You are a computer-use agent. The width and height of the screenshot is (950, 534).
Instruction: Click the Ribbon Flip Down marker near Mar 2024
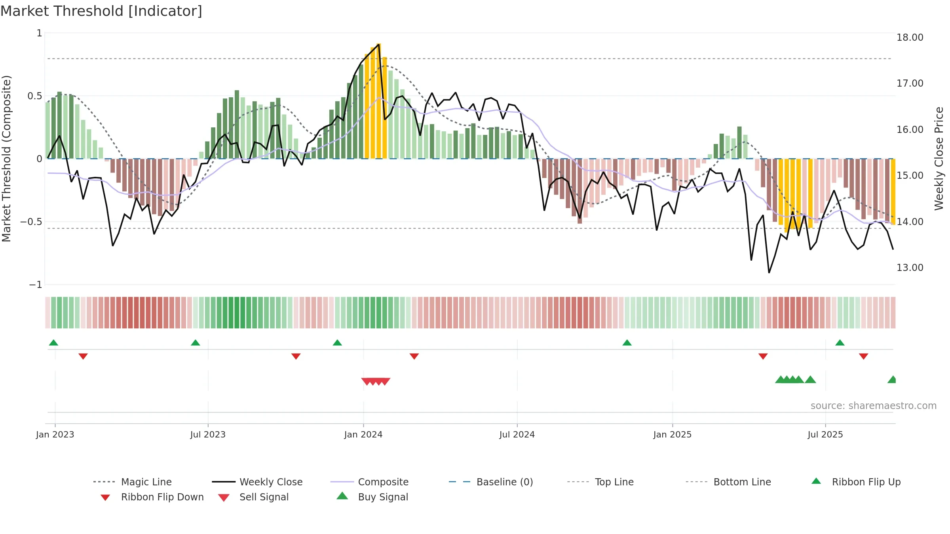coord(414,356)
